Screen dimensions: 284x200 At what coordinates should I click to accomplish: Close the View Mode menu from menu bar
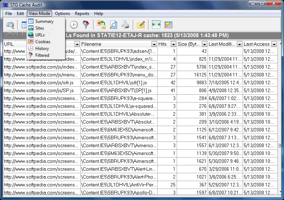(40, 14)
